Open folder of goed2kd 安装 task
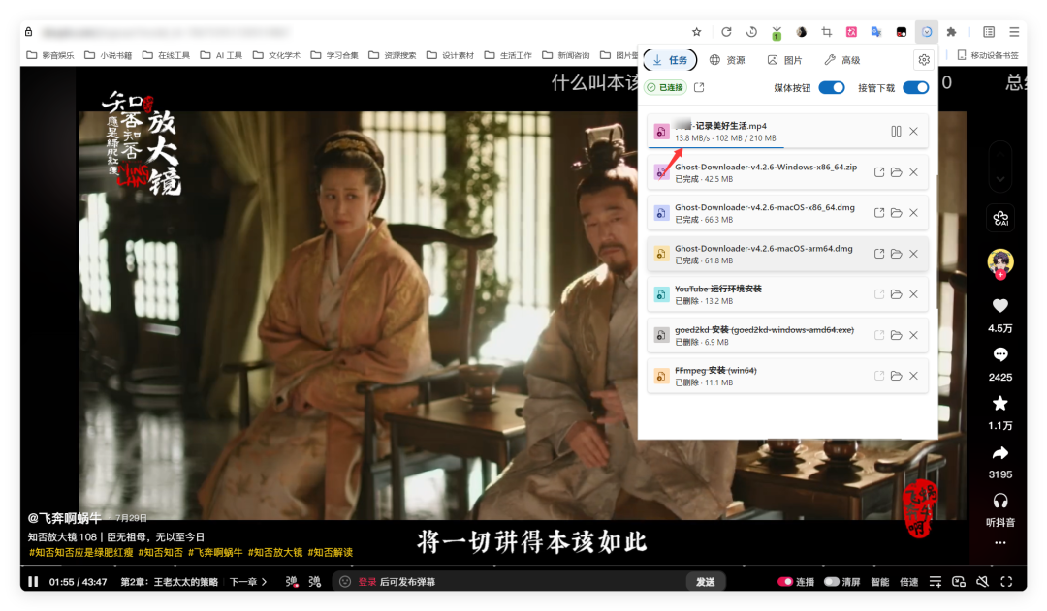1047x611 pixels. [x=896, y=335]
